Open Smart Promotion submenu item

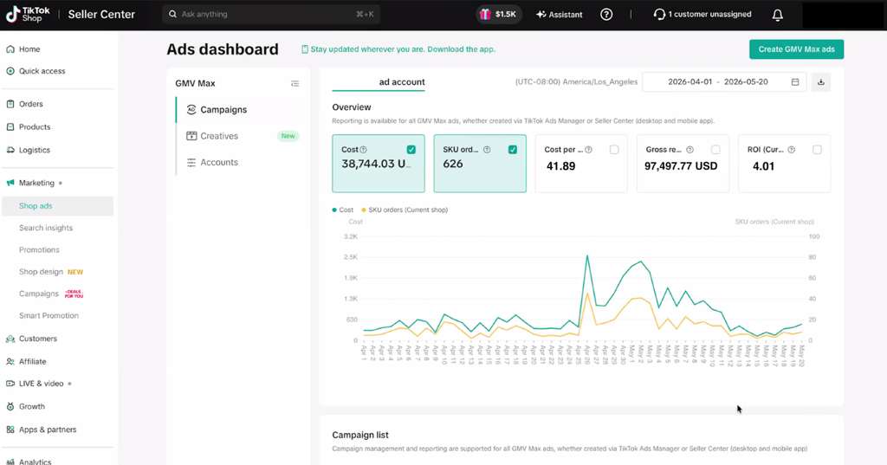(49, 315)
